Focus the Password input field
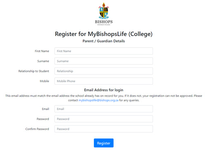205x150 pixels. 104,119
